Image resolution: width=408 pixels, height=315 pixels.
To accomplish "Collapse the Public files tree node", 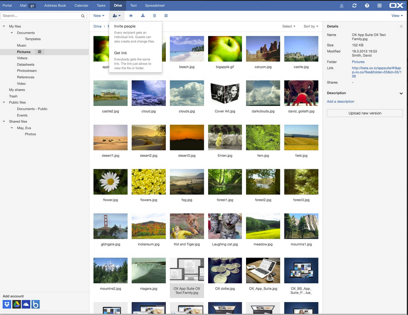I will pos(4,102).
